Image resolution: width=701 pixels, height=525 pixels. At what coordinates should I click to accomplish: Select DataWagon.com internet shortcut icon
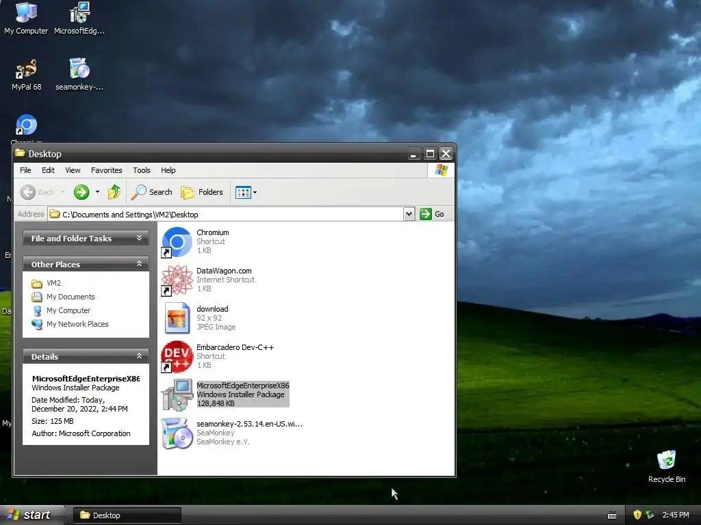tap(177, 280)
